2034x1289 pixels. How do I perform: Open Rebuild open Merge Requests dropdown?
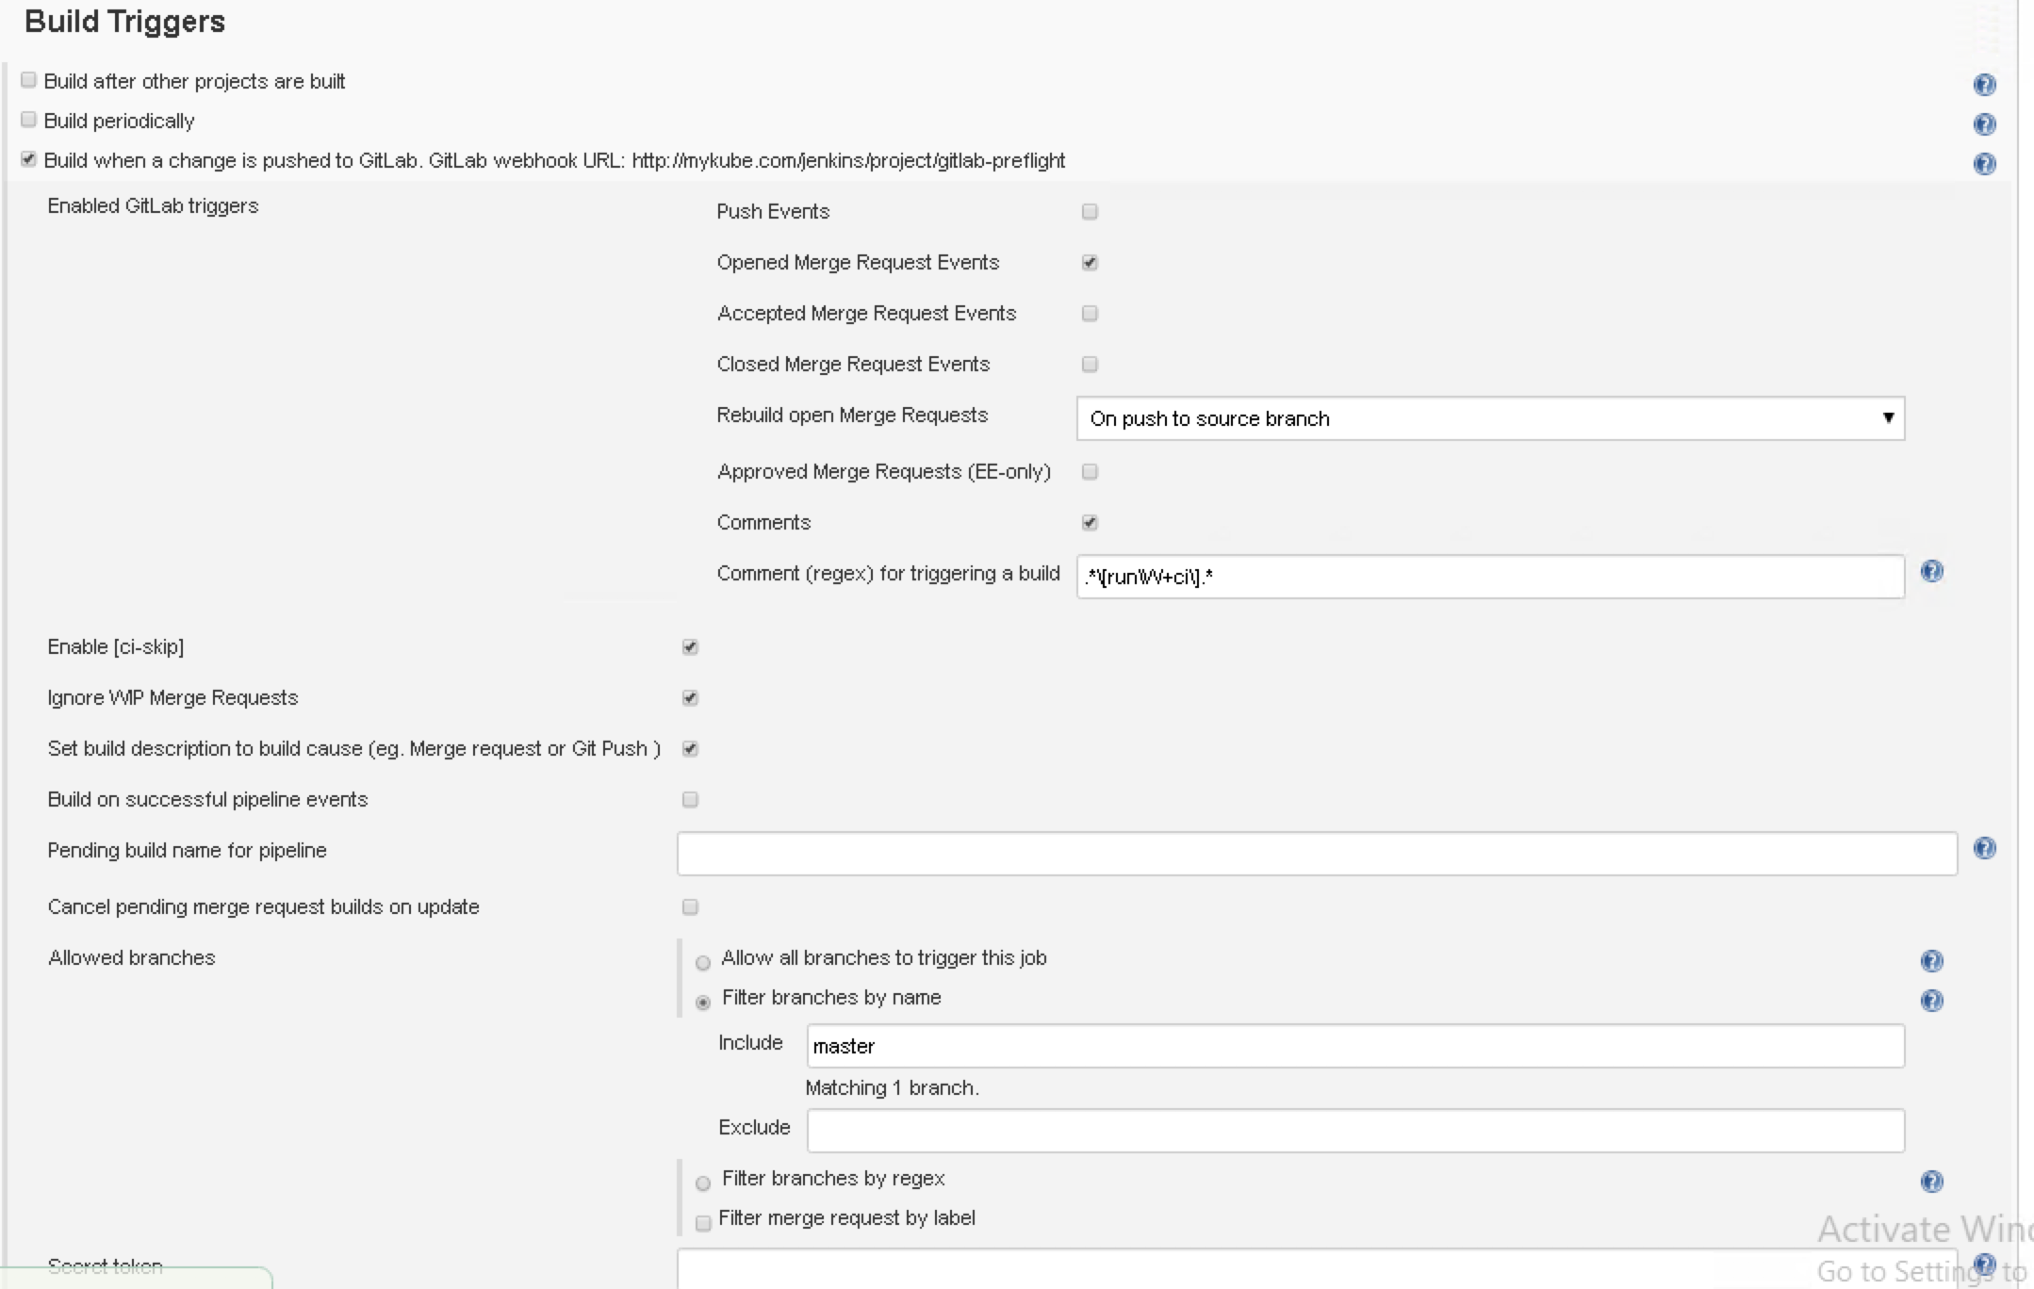click(x=1489, y=418)
